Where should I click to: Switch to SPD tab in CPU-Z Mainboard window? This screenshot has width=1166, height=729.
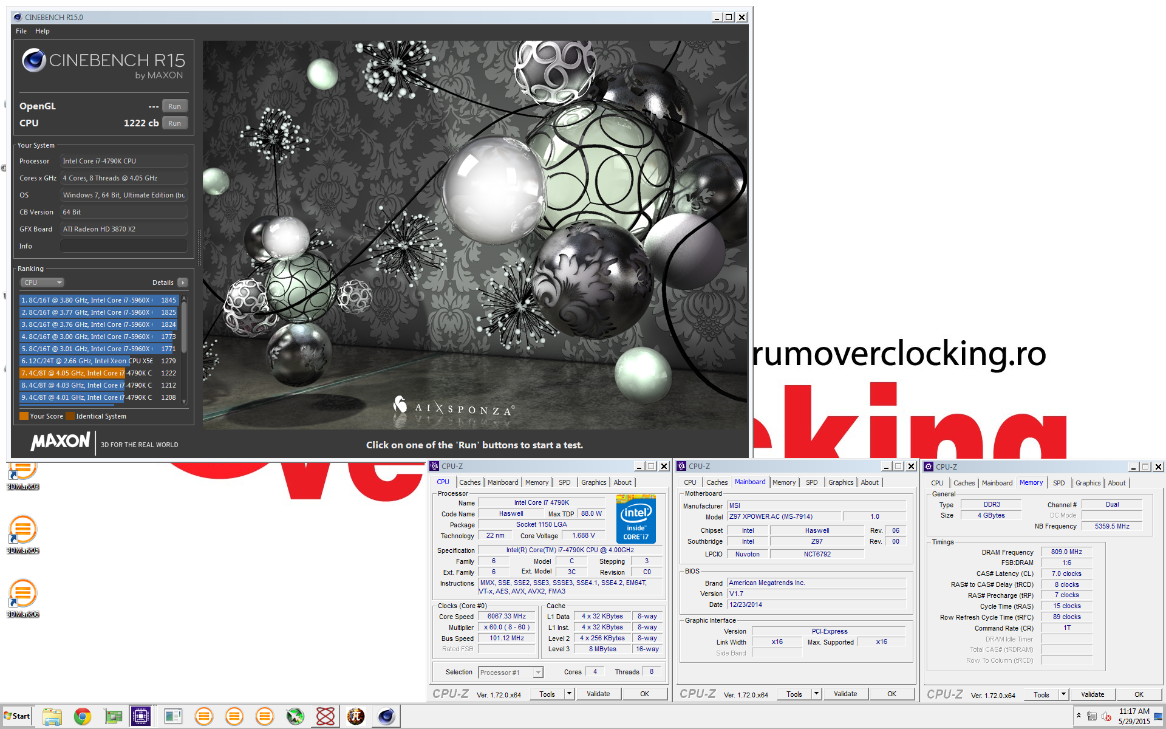[x=811, y=482]
